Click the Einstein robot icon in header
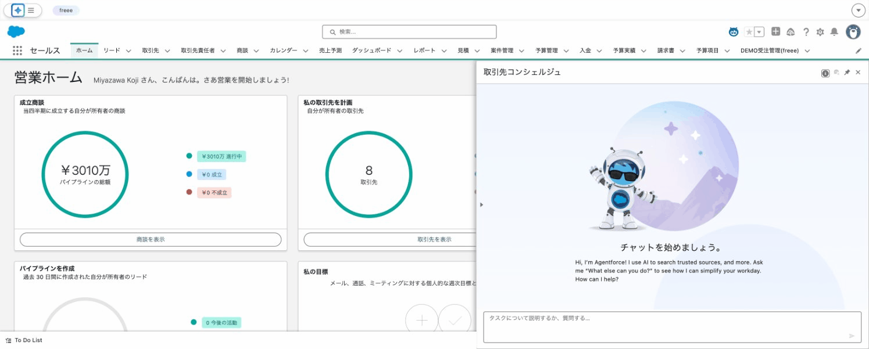The width and height of the screenshot is (869, 349). click(732, 32)
